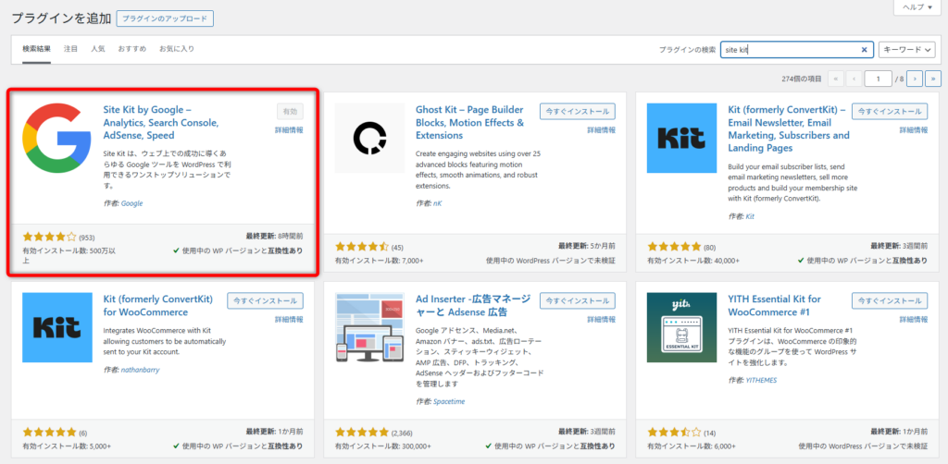Click the author link nK
This screenshot has height=464, width=948.
click(437, 203)
